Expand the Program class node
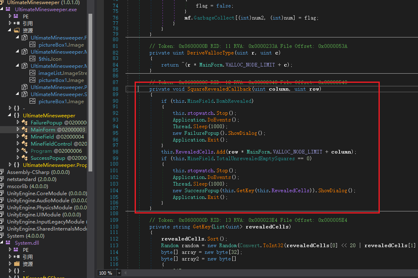 pyautogui.click(x=18, y=151)
